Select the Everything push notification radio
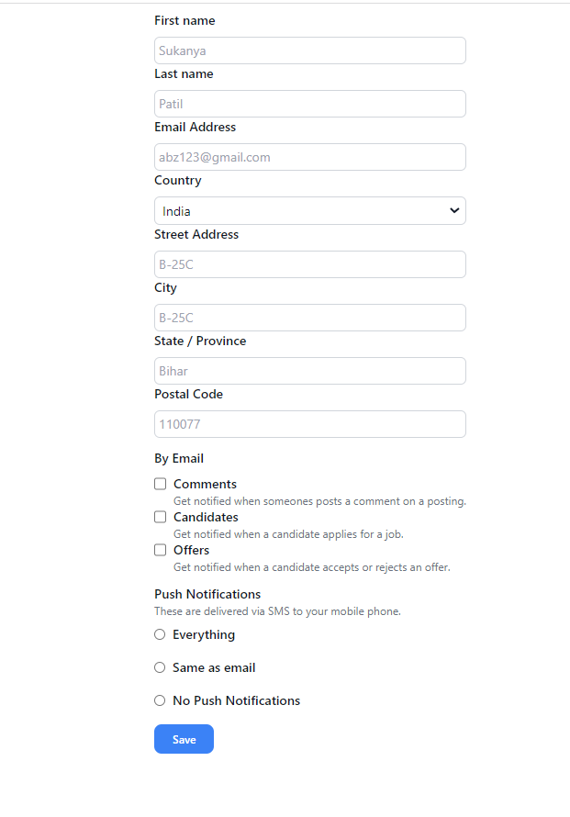 (x=160, y=634)
